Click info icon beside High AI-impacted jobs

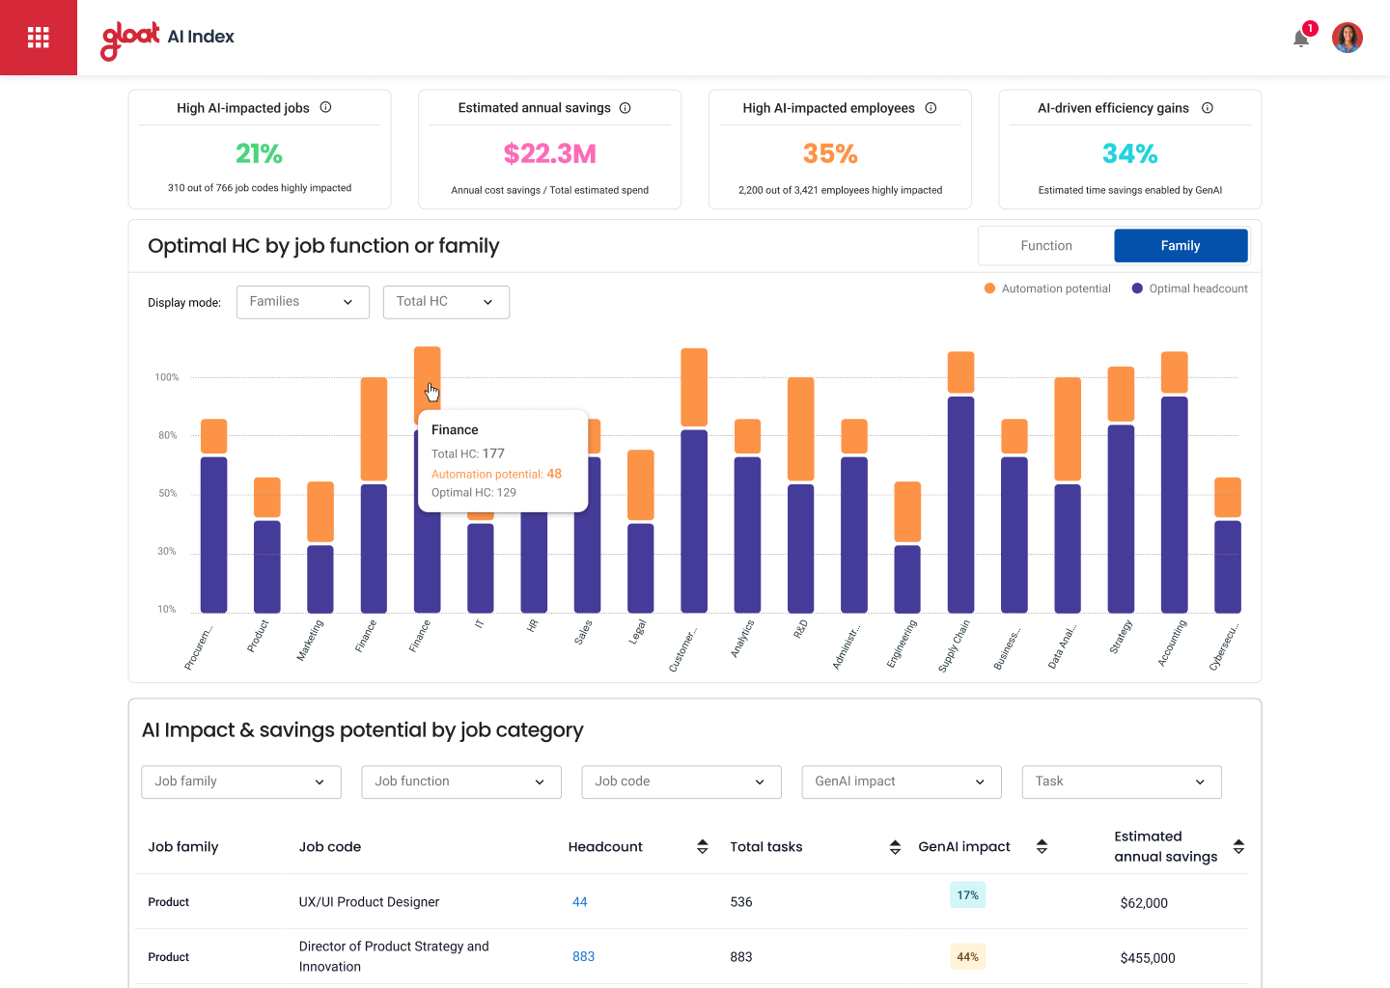click(326, 107)
